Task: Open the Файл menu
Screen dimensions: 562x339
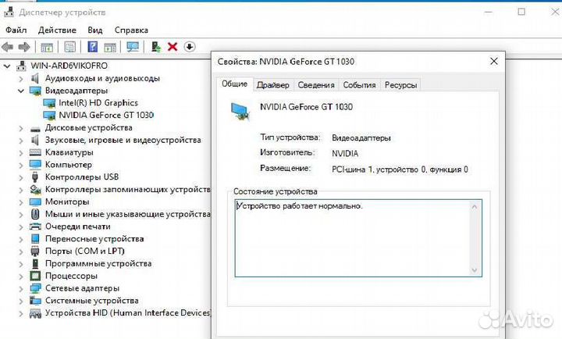Action: (x=16, y=30)
